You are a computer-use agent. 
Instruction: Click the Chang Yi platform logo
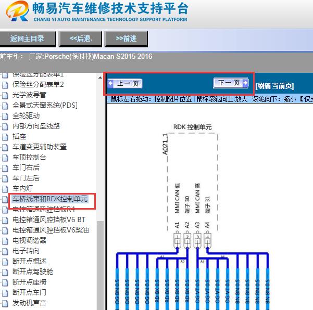[17, 11]
